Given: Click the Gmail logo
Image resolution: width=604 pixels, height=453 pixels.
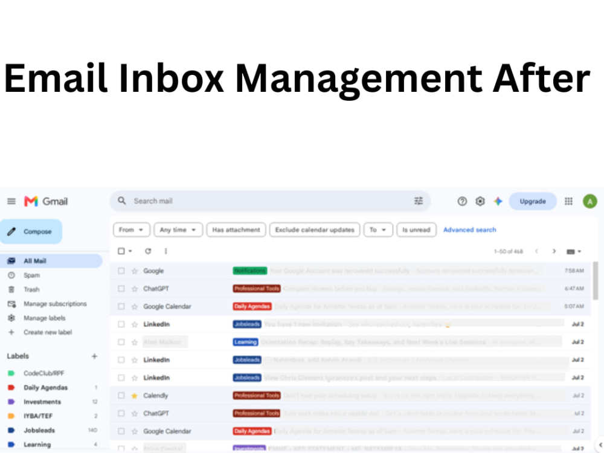Looking at the screenshot, I should coord(46,201).
